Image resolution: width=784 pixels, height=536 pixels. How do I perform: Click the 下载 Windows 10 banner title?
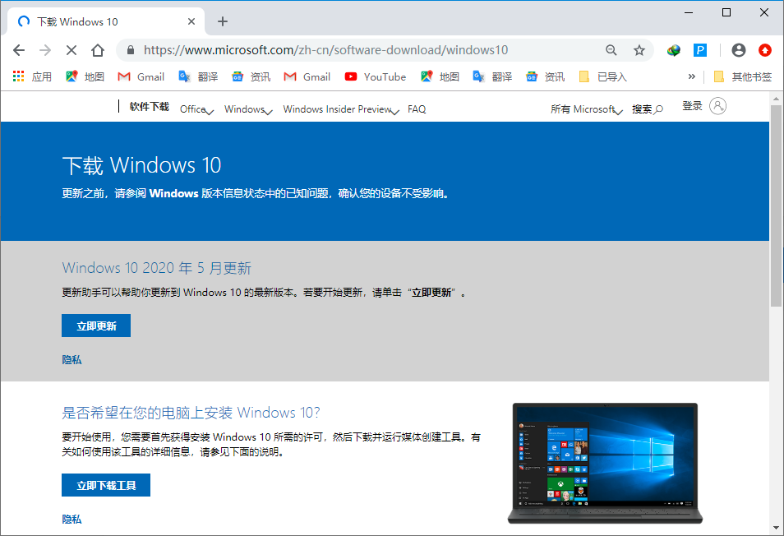(x=141, y=165)
